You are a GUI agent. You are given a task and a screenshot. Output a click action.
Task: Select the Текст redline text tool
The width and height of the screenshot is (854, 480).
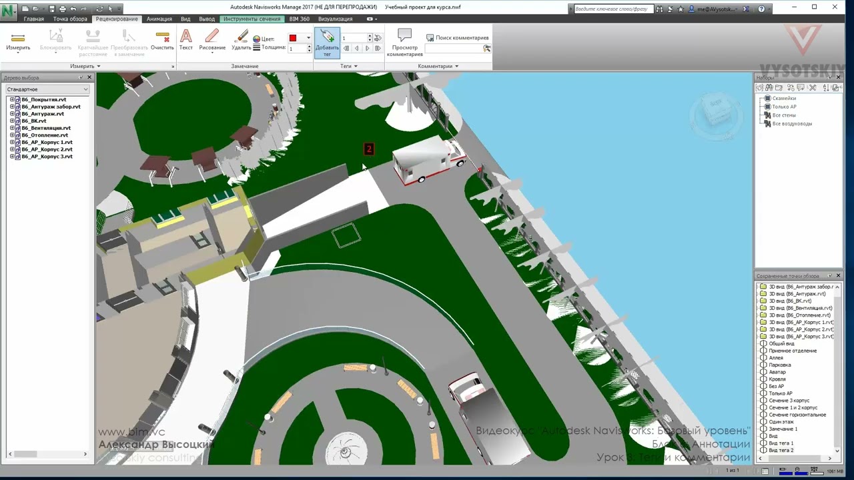pyautogui.click(x=186, y=41)
